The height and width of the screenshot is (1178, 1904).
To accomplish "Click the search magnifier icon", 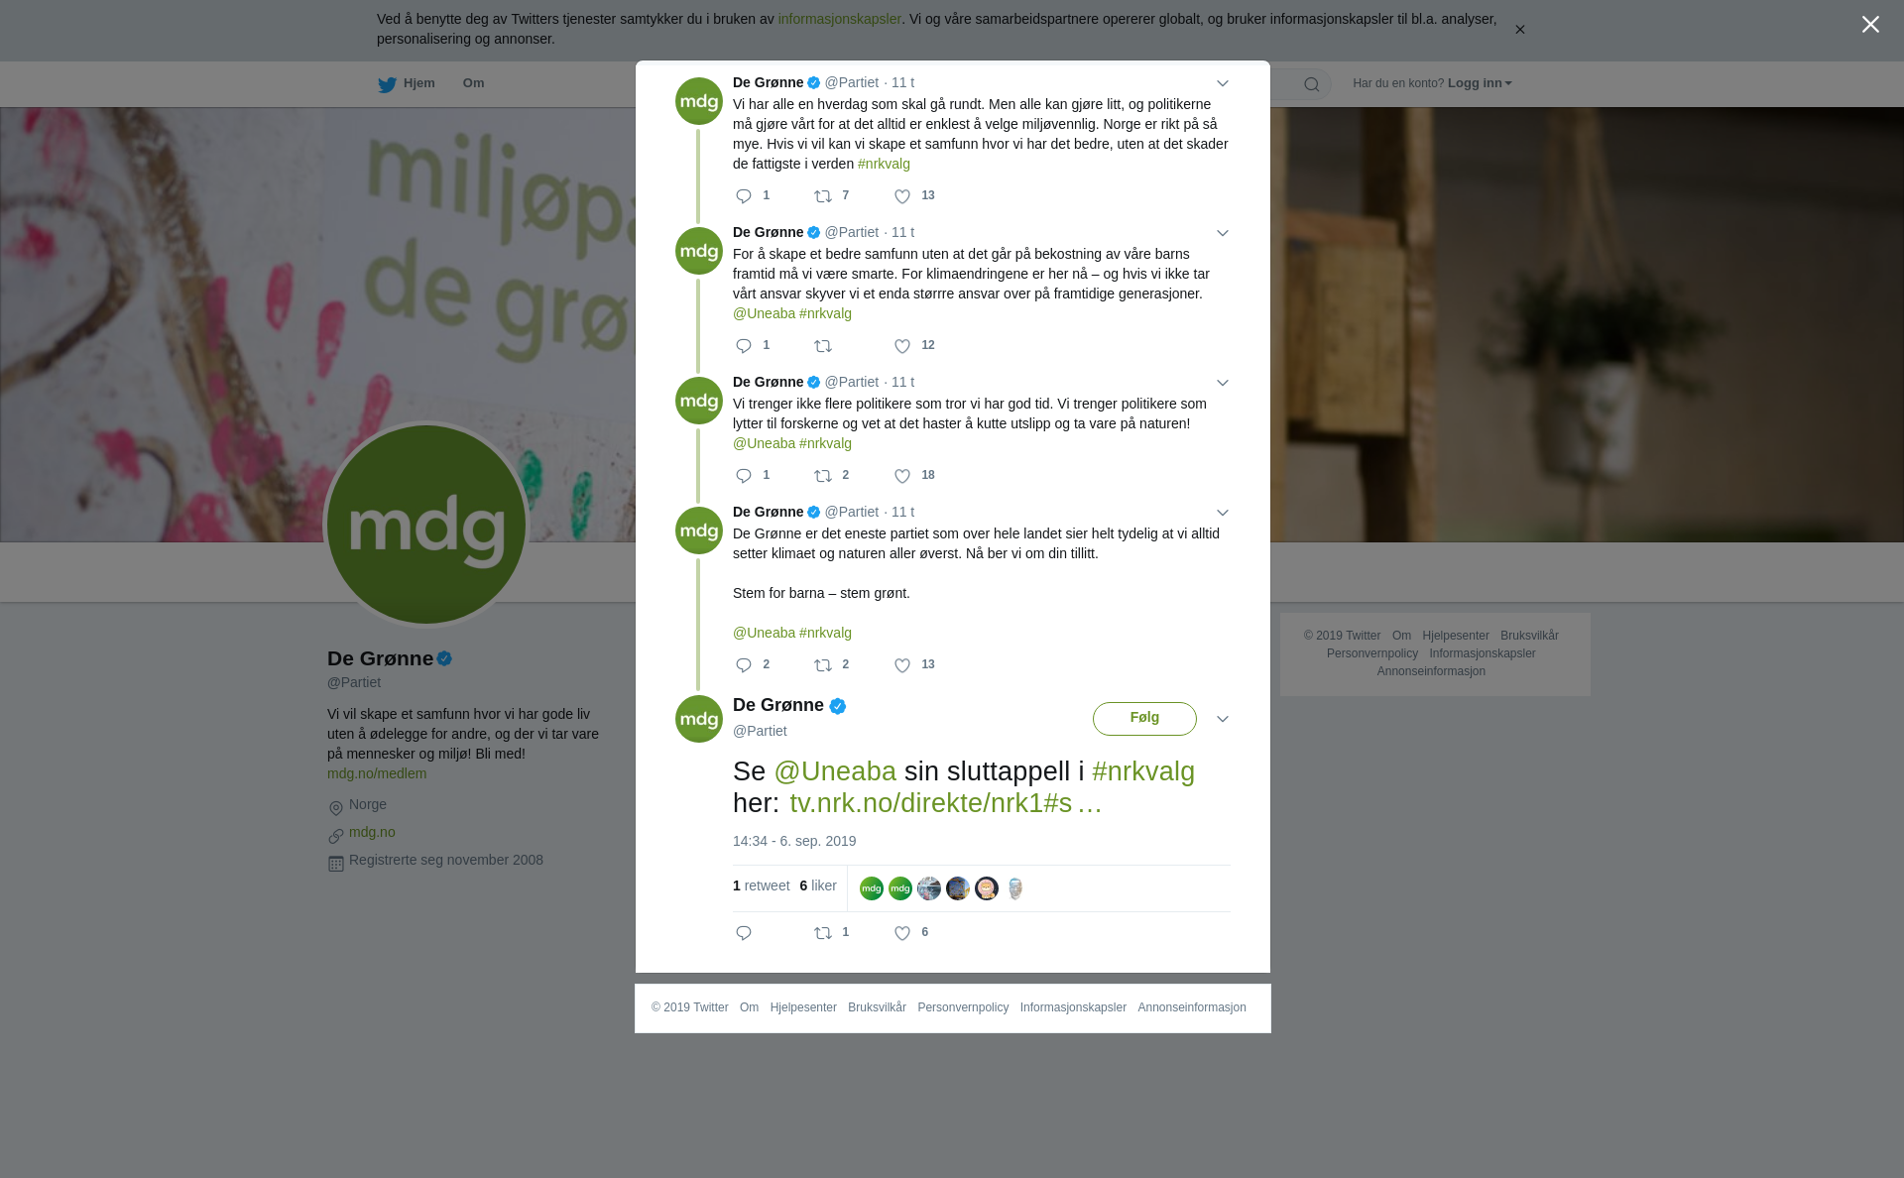I will click(1312, 84).
